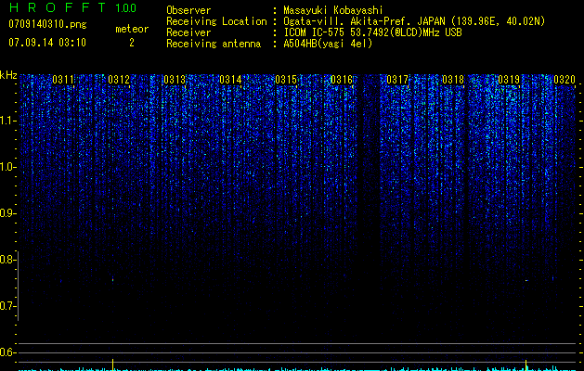Click the Receiving antenna label
Image resolution: width=584 pixels, height=371 pixels.
[214, 44]
